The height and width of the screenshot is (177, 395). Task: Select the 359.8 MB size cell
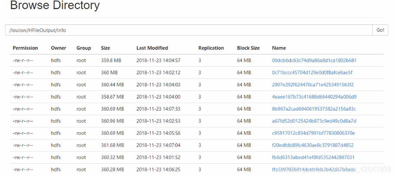tap(111, 60)
